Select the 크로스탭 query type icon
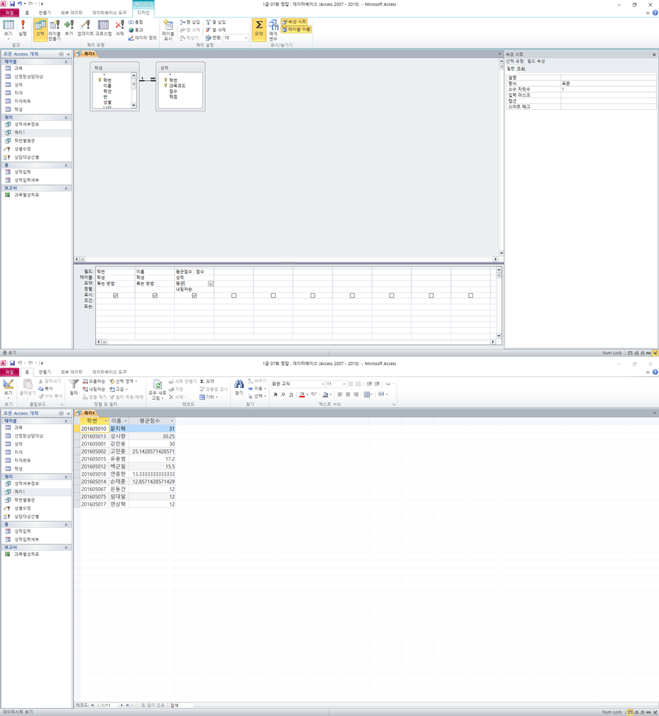Viewport: 659px width, 716px height. (103, 28)
